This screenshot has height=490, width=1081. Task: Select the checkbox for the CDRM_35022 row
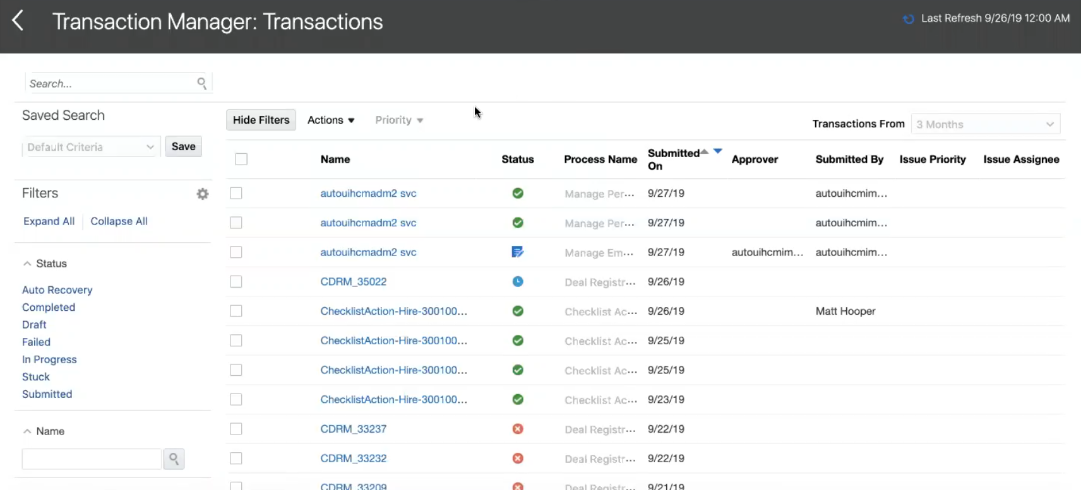tap(236, 282)
